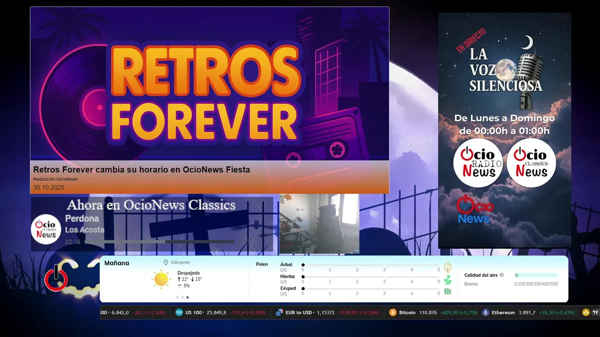Click the air quality indicator bar

coord(536,275)
